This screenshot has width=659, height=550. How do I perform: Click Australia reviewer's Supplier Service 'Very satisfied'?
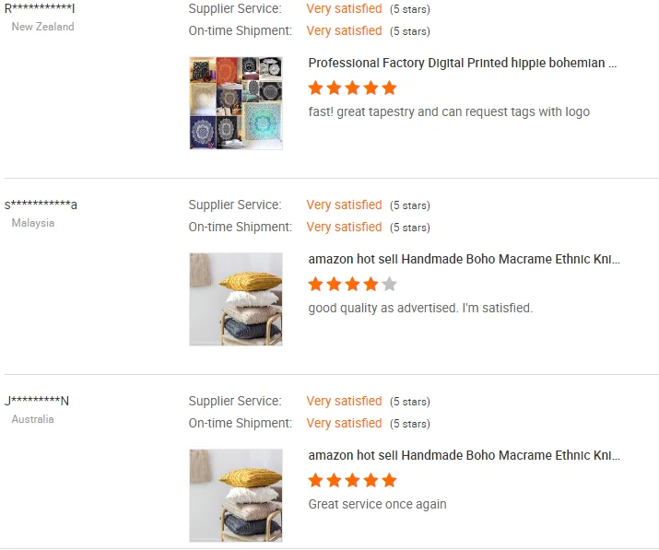(344, 402)
